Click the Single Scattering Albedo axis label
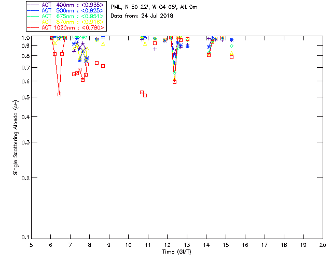Viewport: 332px width, 265px height. (x=16, y=138)
